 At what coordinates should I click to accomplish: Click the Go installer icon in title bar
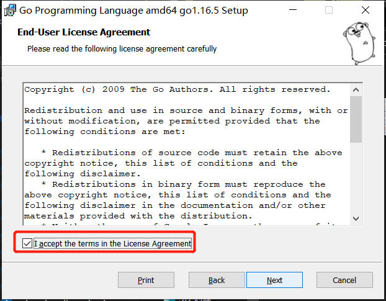(10, 10)
